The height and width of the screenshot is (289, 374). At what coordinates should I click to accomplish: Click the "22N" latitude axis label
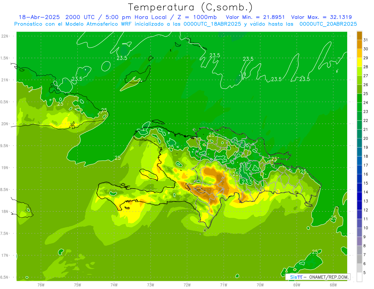tap(5, 36)
